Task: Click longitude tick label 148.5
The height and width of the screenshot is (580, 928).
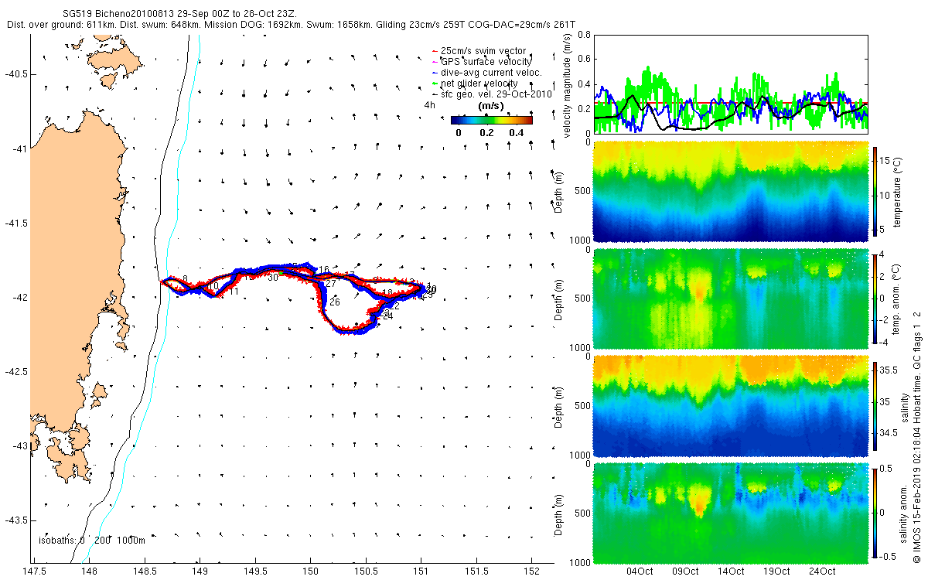Action: pos(145,571)
